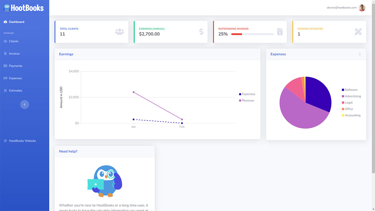Click the HootBooks owl logo
This screenshot has width=375, height=211.
coord(7,8)
